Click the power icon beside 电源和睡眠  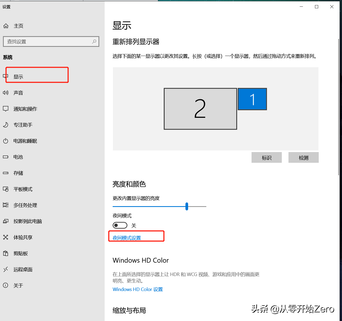[x=6, y=141]
